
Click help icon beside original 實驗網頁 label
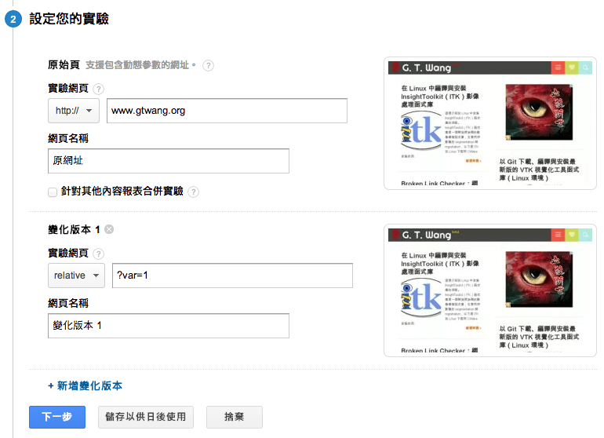[x=98, y=89]
